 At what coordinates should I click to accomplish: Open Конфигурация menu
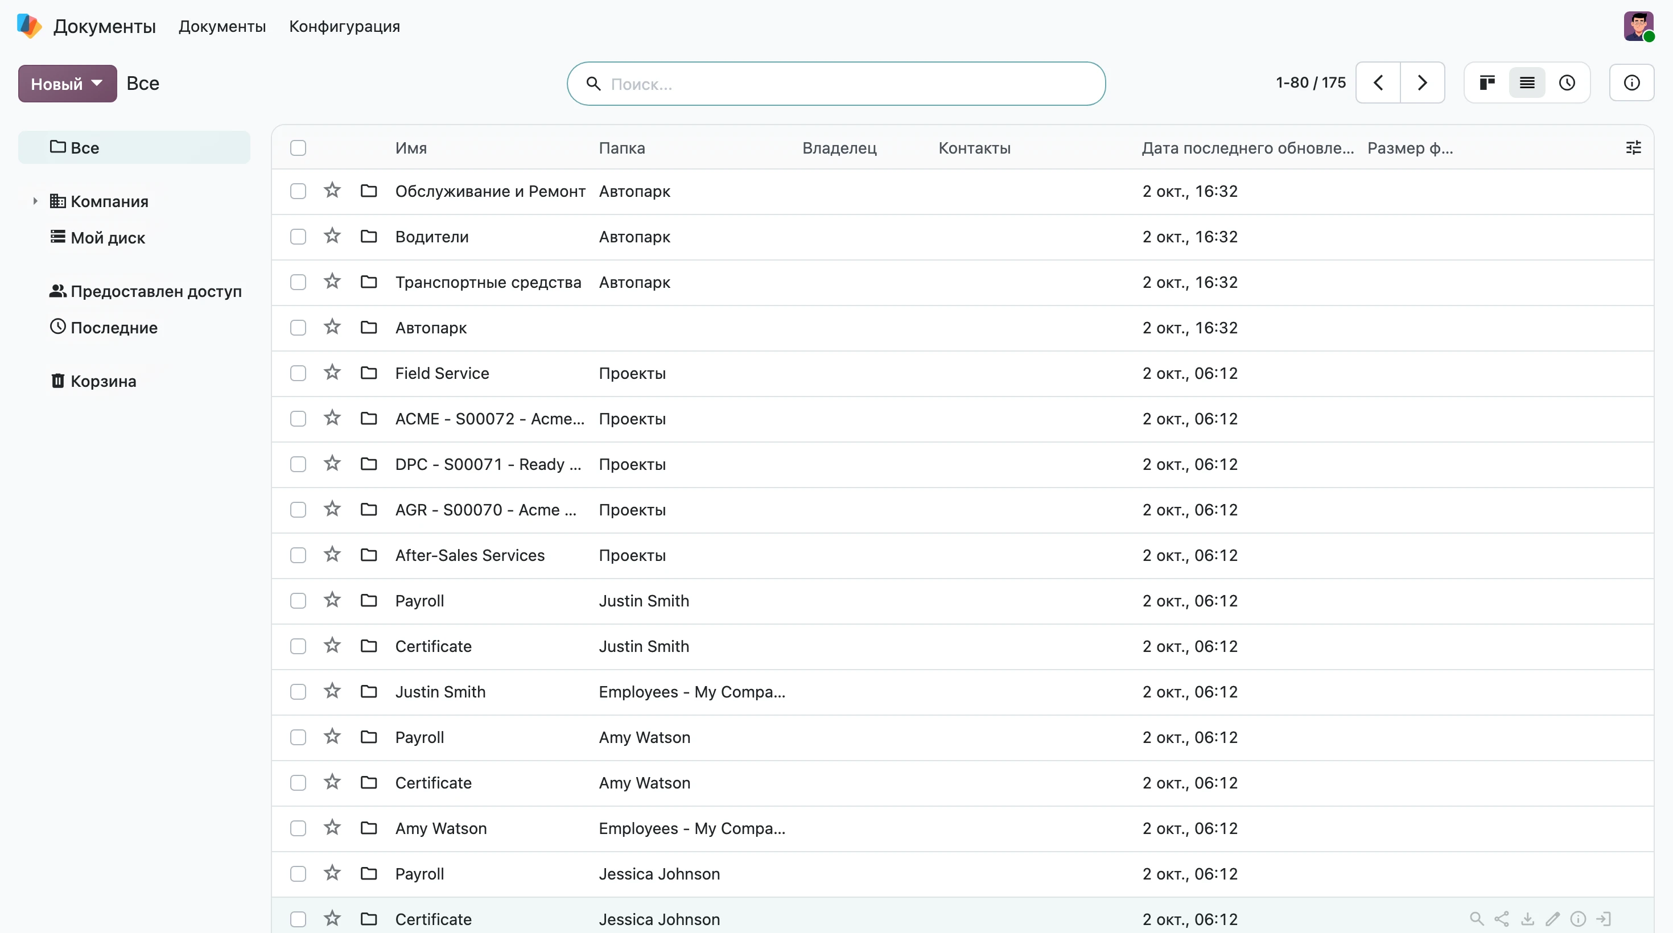[344, 27]
